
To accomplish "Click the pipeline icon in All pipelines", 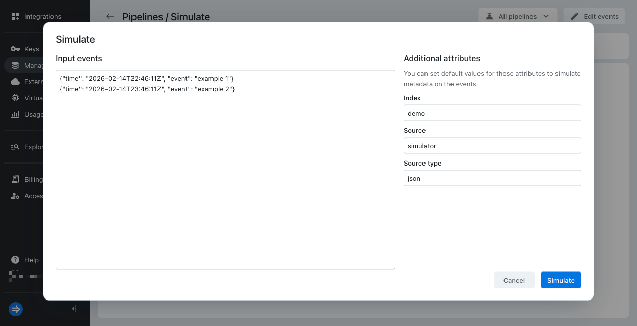I will click(x=489, y=16).
